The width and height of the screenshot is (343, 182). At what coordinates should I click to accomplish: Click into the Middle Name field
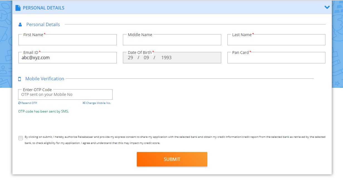pos(172,40)
